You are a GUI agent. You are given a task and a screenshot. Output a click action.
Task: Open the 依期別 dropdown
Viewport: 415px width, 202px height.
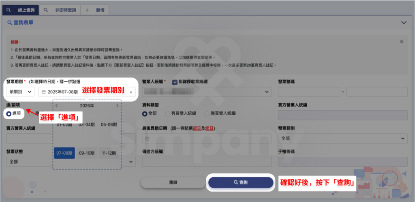(x=20, y=92)
